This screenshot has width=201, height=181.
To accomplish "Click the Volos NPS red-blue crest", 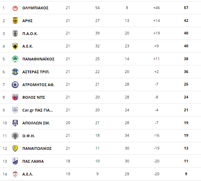I will (15, 97).
